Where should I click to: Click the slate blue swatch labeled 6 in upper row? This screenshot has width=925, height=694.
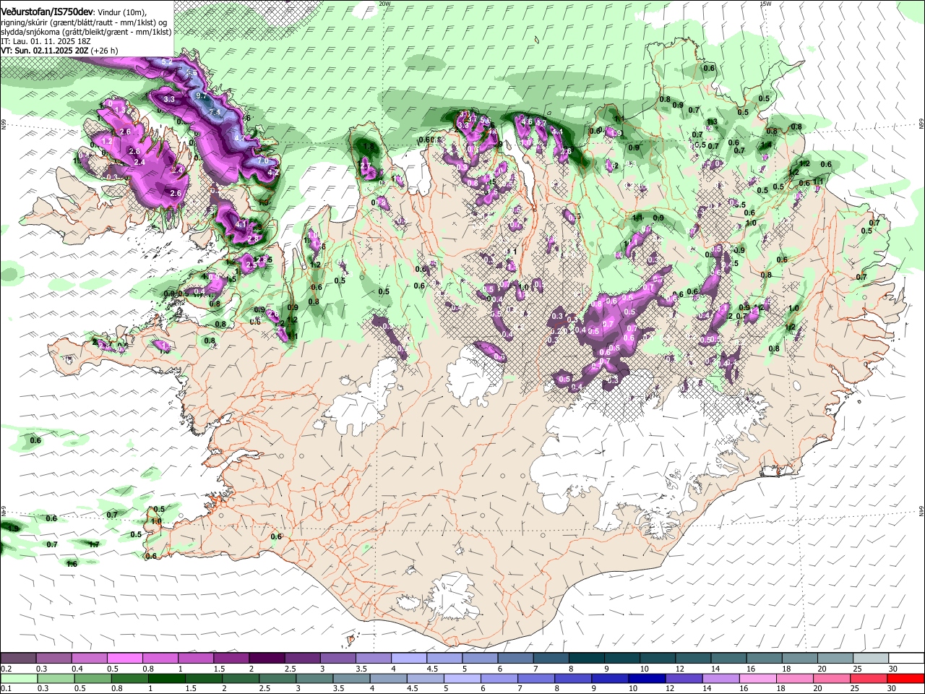(x=515, y=658)
